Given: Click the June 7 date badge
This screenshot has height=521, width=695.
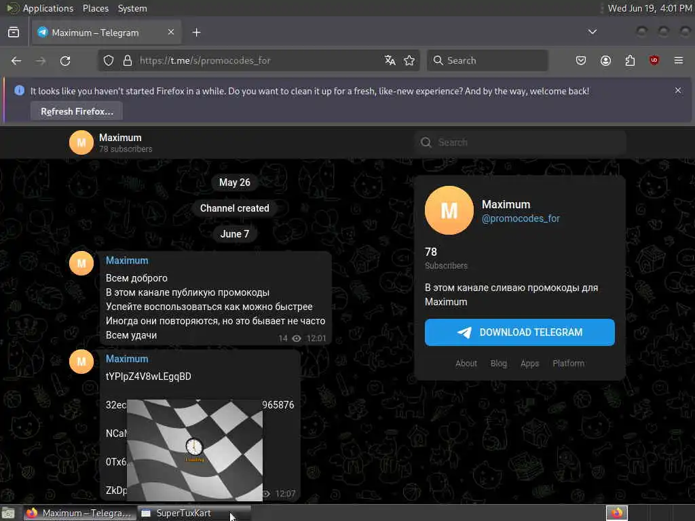Looking at the screenshot, I should click(x=234, y=234).
